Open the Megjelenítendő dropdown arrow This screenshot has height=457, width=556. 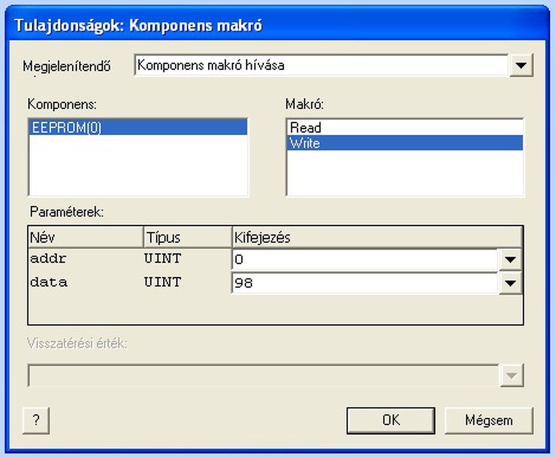[x=521, y=66]
